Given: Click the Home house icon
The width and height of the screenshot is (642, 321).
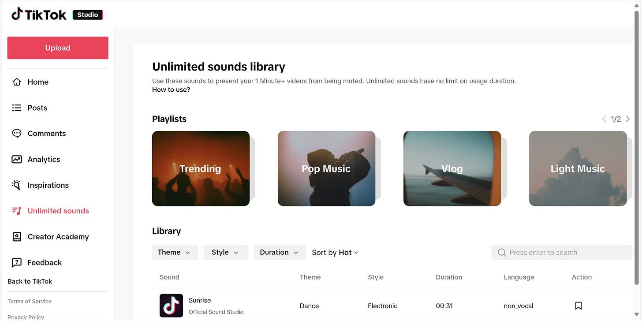Looking at the screenshot, I should pos(17,82).
